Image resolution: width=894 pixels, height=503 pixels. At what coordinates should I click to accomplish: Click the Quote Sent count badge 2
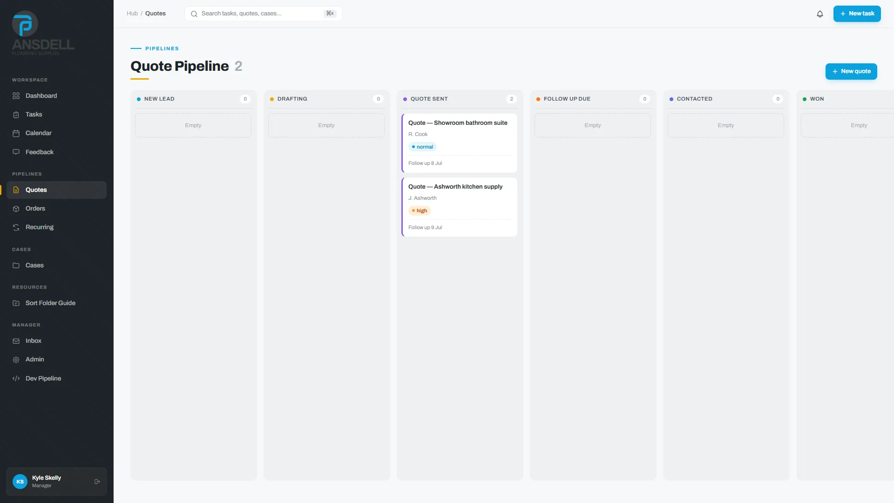click(511, 99)
